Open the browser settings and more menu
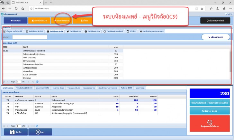The image size is (234, 140). coord(230,9)
